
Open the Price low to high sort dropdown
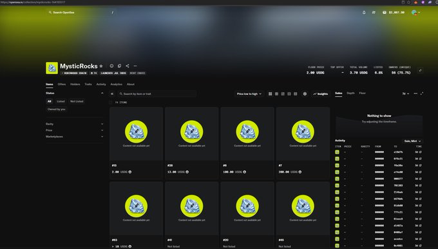(249, 94)
